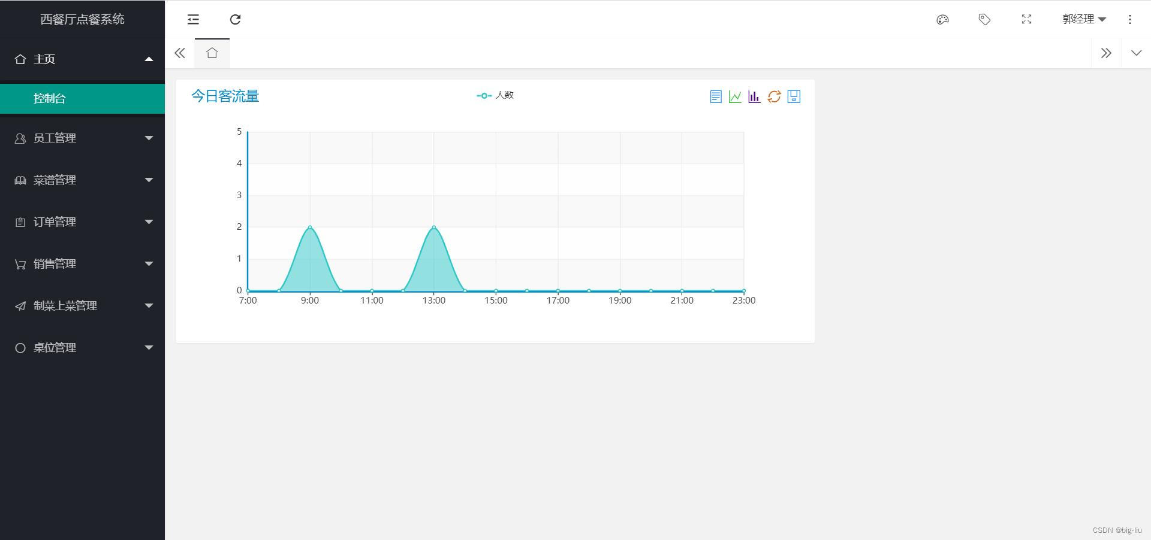Expand the 菜谱管理 menu
Image resolution: width=1151 pixels, height=540 pixels.
[x=82, y=180]
